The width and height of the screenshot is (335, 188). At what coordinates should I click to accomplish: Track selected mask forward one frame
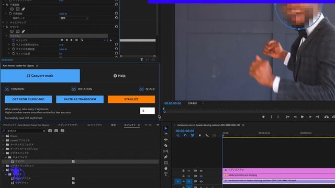[x=76, y=40]
